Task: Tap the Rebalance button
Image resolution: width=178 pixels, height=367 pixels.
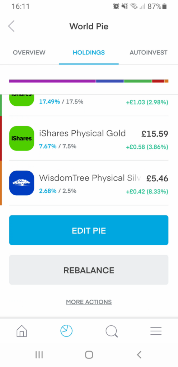Action: [x=89, y=270]
